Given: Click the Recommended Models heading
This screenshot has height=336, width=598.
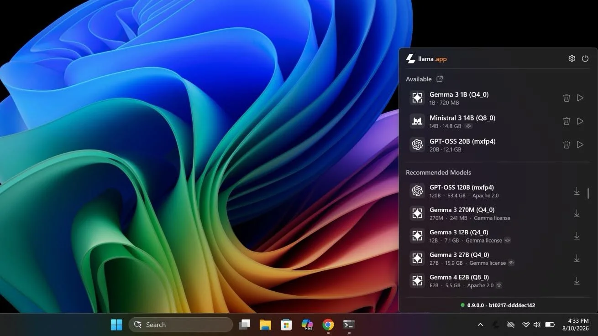Looking at the screenshot, I should [x=438, y=172].
